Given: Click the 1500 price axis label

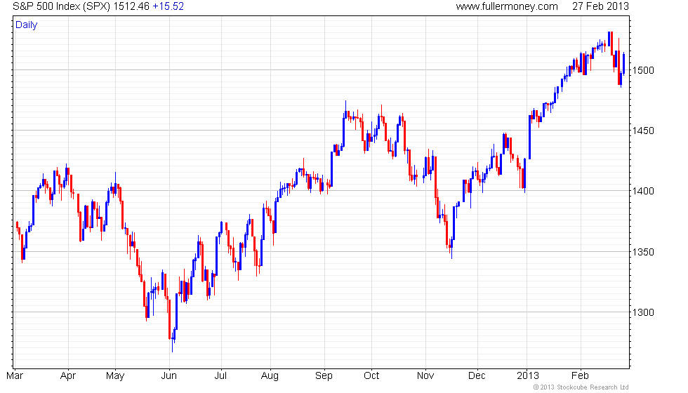Looking at the screenshot, I should [643, 70].
